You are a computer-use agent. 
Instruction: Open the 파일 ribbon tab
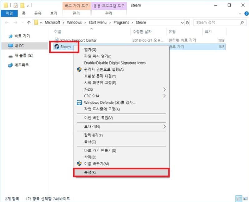9,13
